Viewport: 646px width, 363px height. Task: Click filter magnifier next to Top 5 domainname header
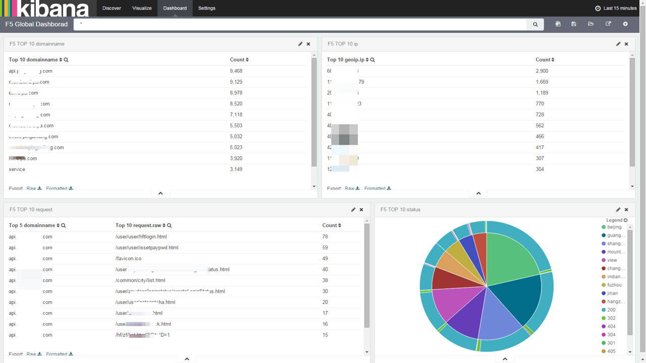[64, 225]
